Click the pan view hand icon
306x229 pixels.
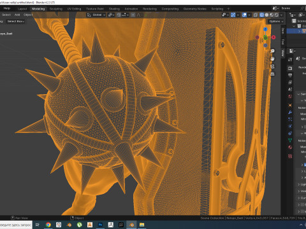tap(272, 59)
